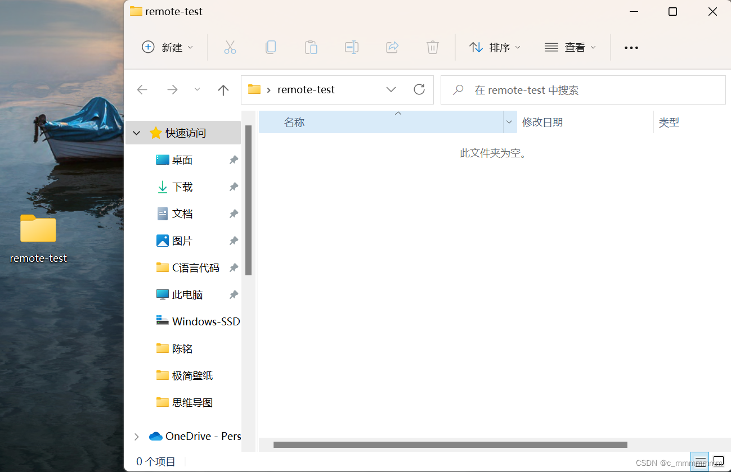The image size is (731, 472).
Task: Click the horizontal scrollbar in file list
Action: [x=450, y=444]
